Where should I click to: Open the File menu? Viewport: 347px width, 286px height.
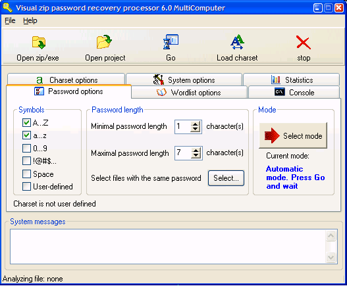[10, 20]
